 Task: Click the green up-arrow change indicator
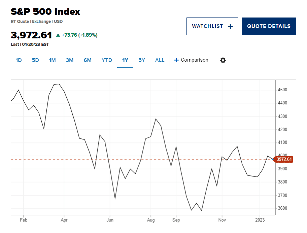click(x=58, y=35)
